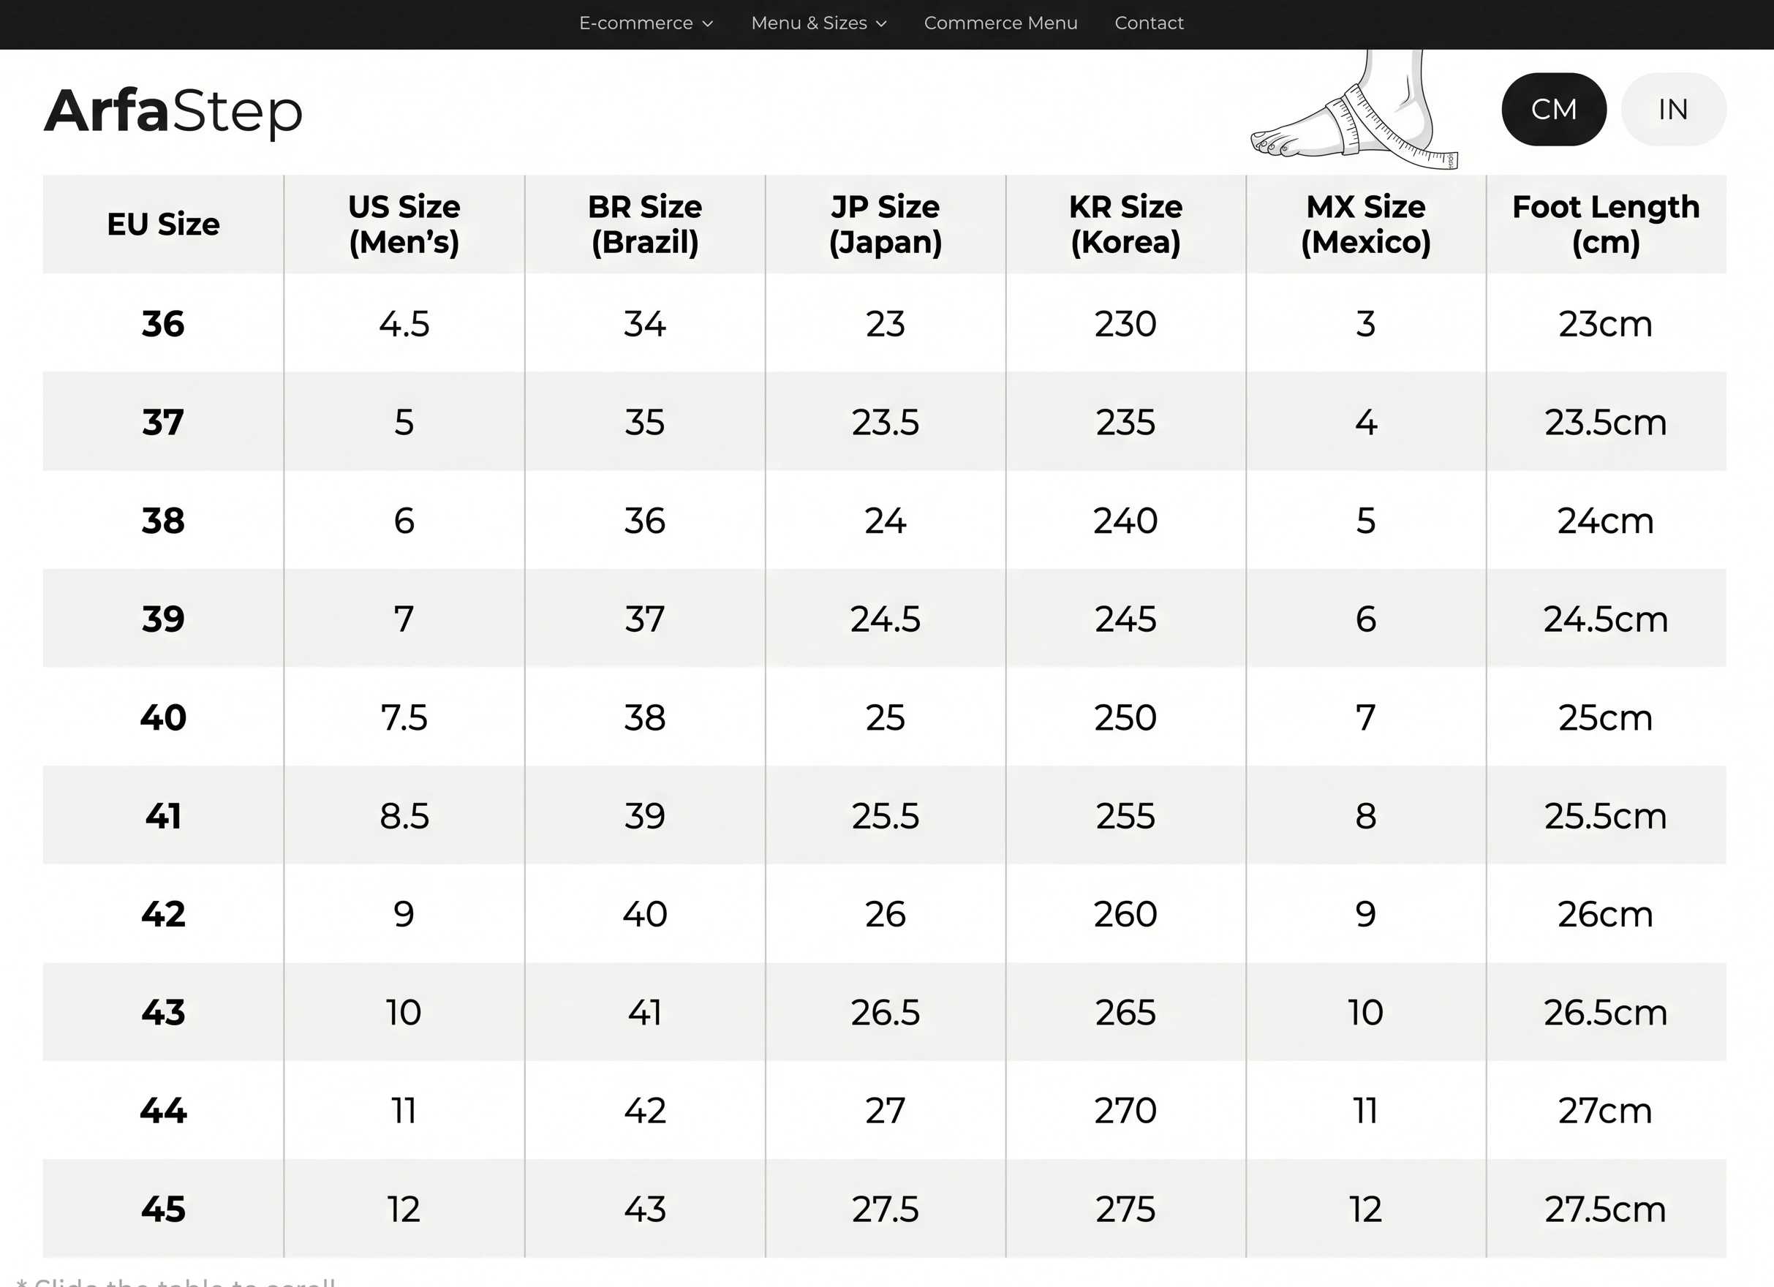Switch units to CM
Viewport: 1774px width, 1287px height.
1553,110
